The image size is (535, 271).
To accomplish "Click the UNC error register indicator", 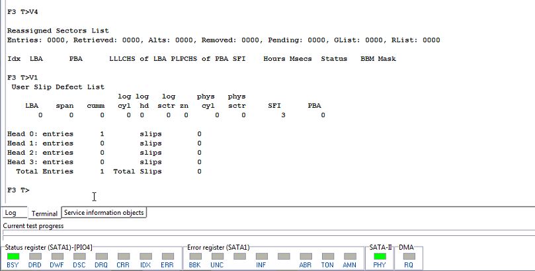I will coord(218,256).
